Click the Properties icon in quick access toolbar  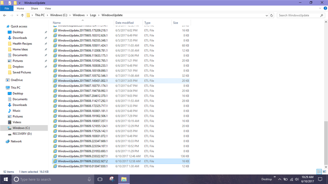tap(10, 3)
